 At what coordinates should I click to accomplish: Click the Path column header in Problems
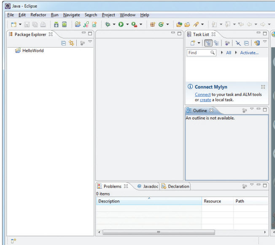coord(251,201)
